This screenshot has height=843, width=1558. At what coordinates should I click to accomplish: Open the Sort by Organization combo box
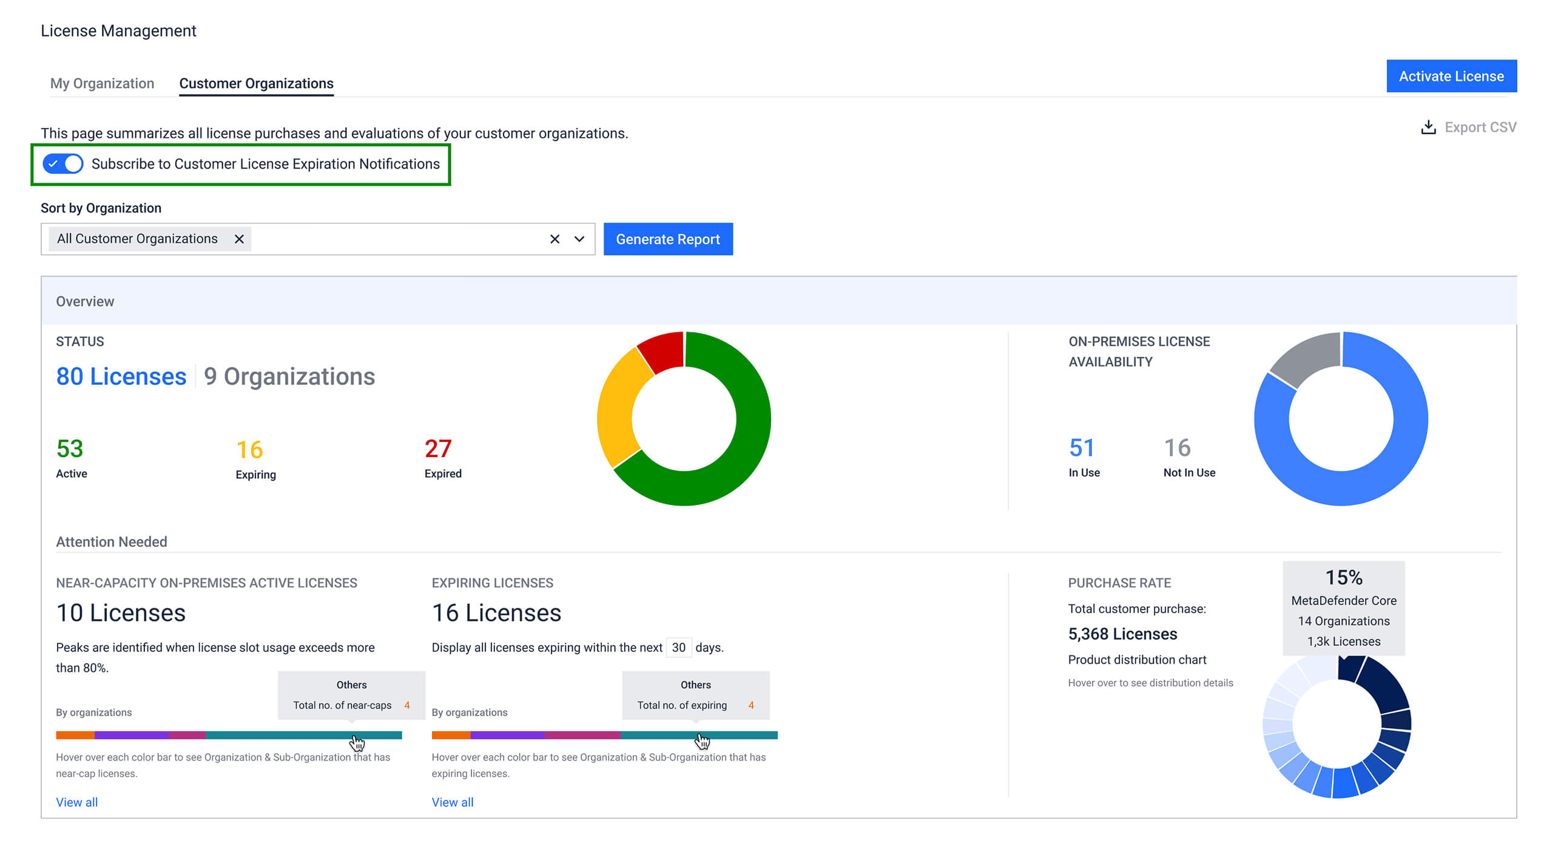[394, 239]
